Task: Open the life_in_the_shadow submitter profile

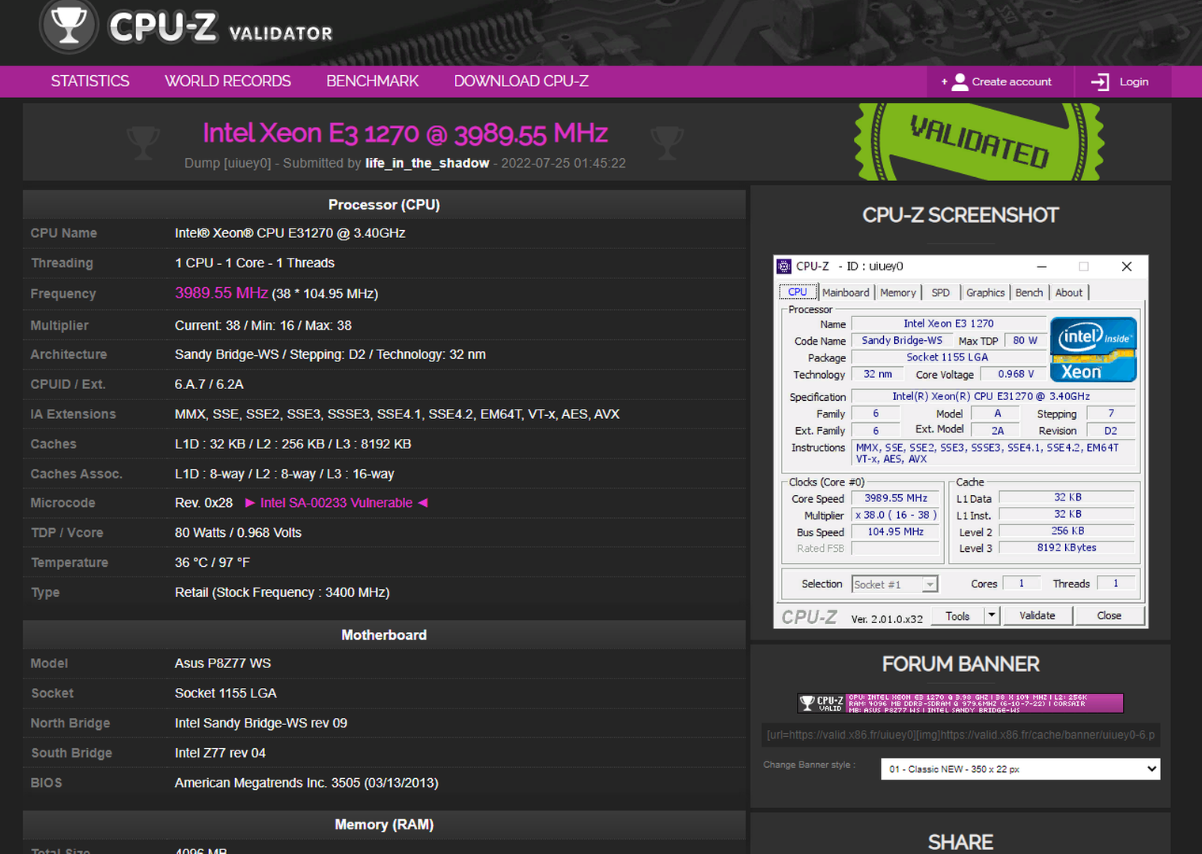Action: (x=427, y=163)
